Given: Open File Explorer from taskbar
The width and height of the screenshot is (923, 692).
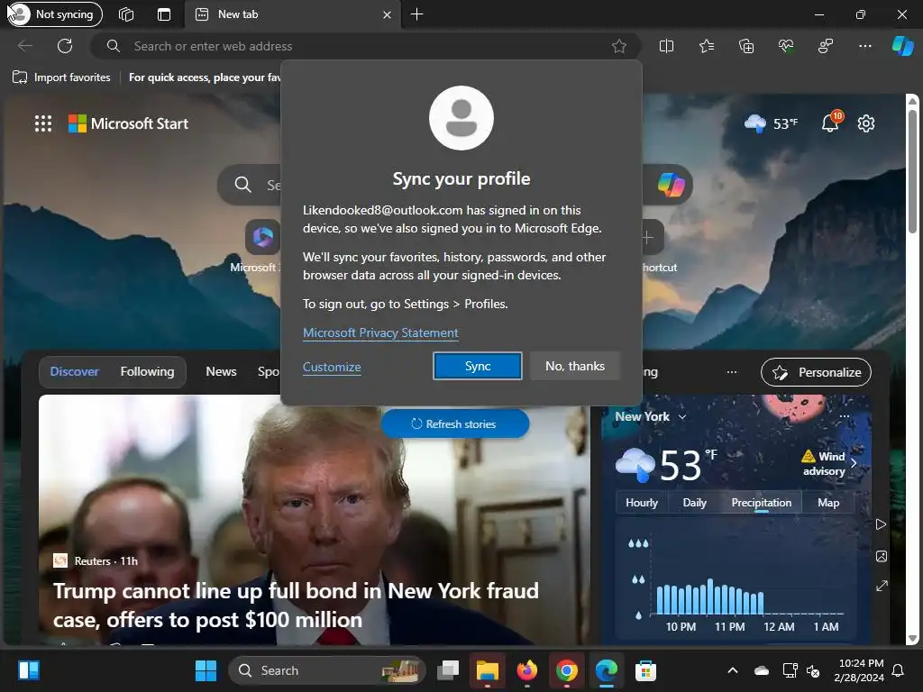Looking at the screenshot, I should point(488,670).
